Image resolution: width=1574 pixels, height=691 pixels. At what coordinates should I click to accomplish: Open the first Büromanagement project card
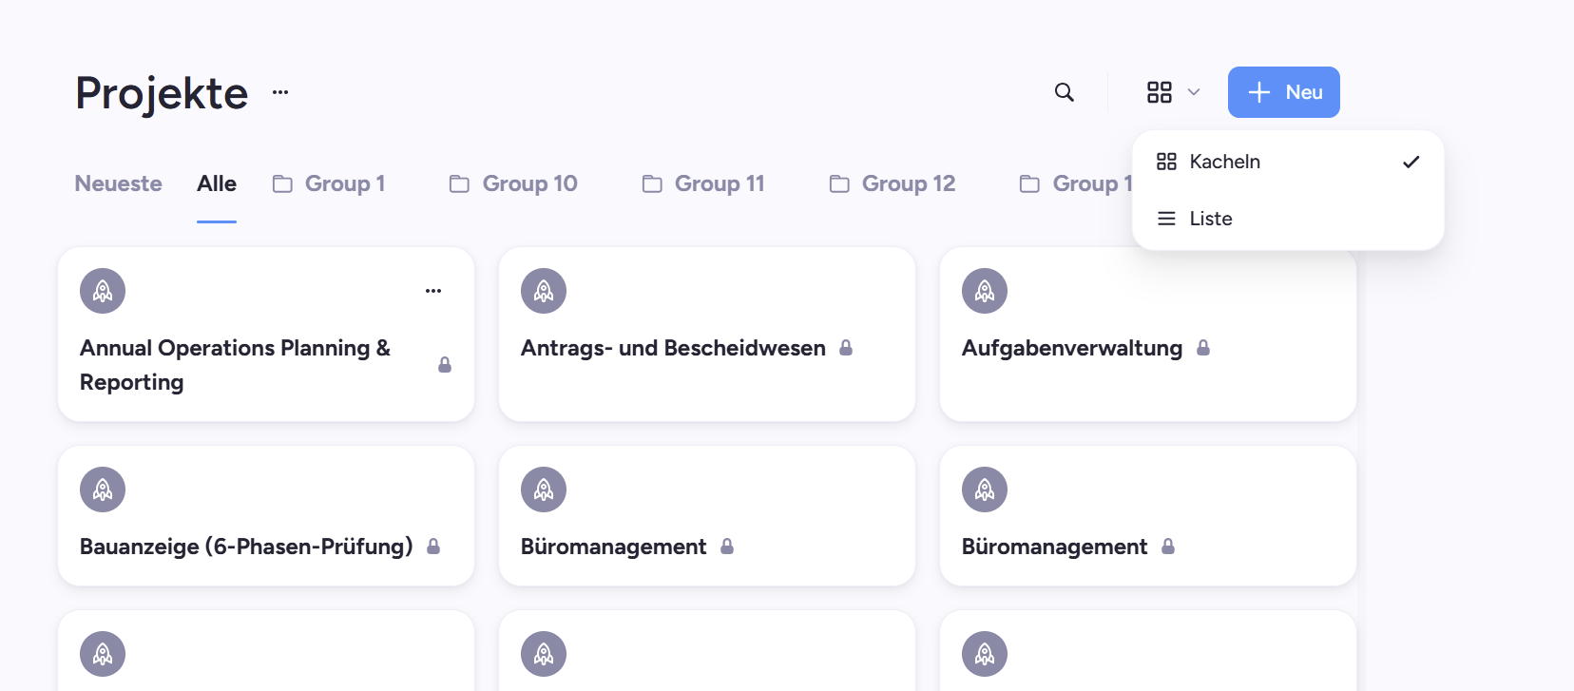coord(707,516)
